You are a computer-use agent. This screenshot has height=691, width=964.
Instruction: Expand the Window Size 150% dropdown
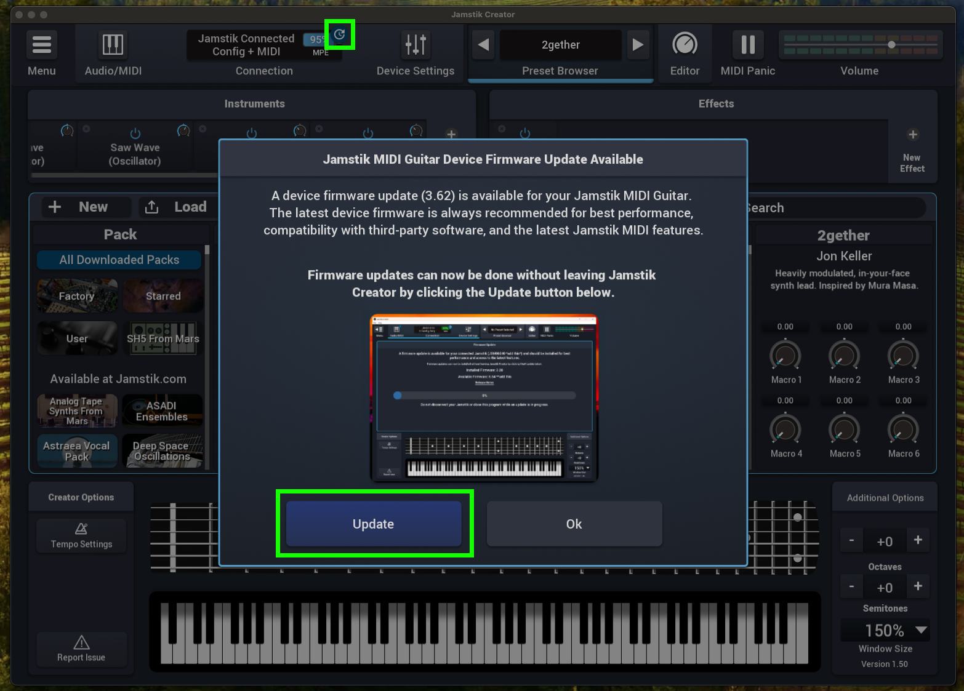(921, 630)
